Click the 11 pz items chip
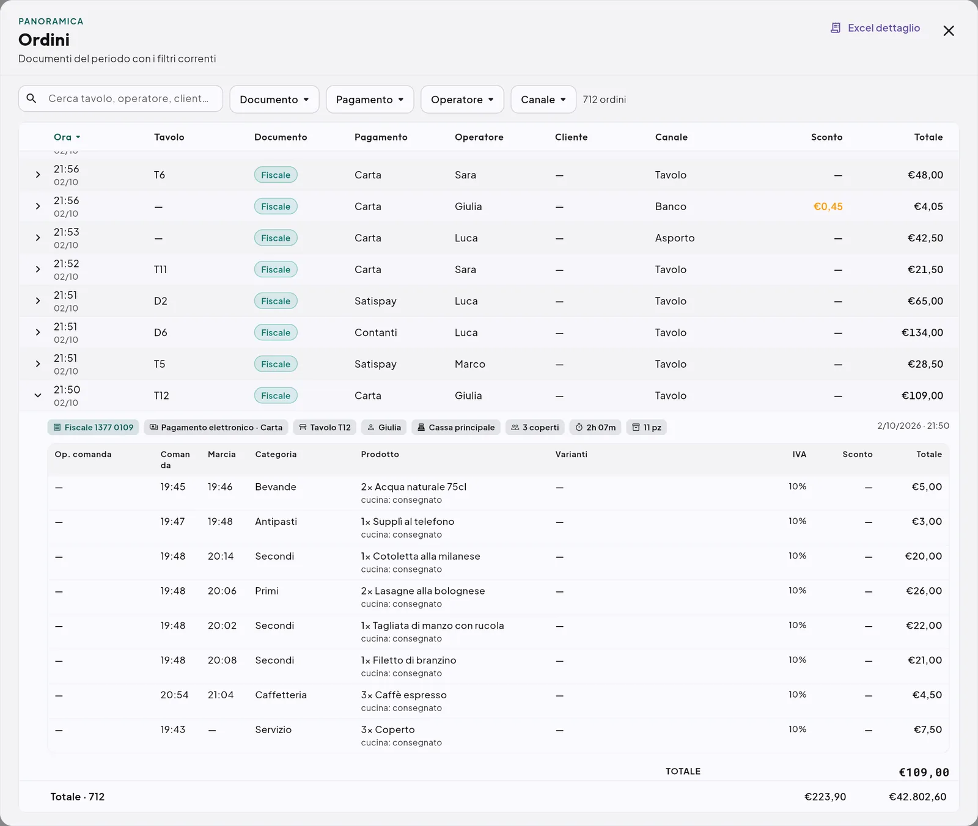Screen dimensions: 978x826 coord(647,427)
